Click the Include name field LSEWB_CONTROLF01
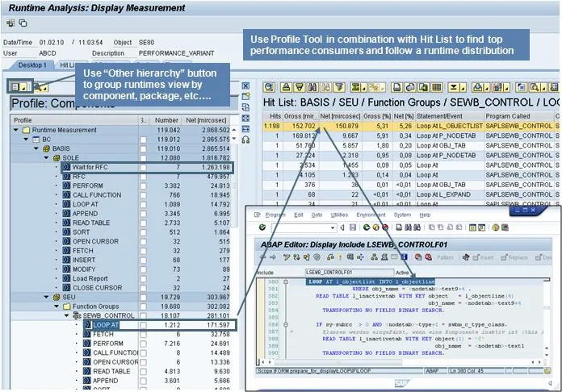 [x=349, y=273]
